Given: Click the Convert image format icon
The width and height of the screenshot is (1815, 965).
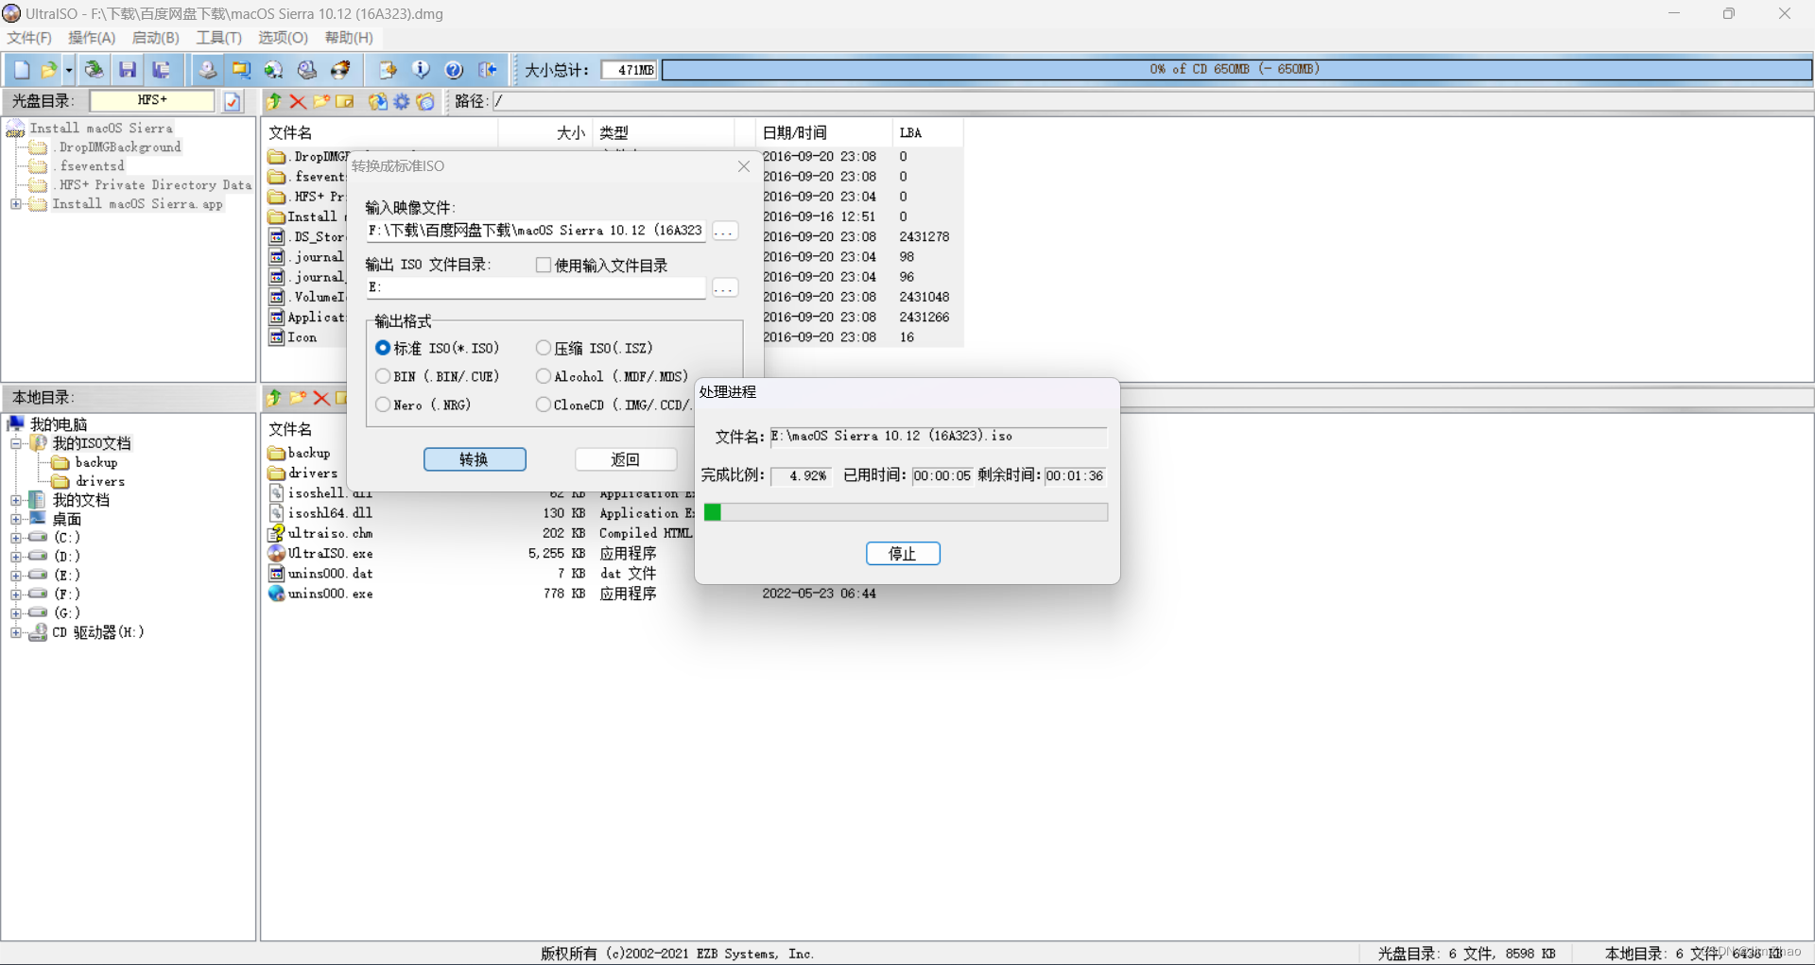Looking at the screenshot, I should click(241, 70).
